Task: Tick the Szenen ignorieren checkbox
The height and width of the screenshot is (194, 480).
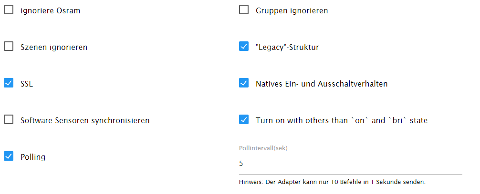Action: (9, 47)
